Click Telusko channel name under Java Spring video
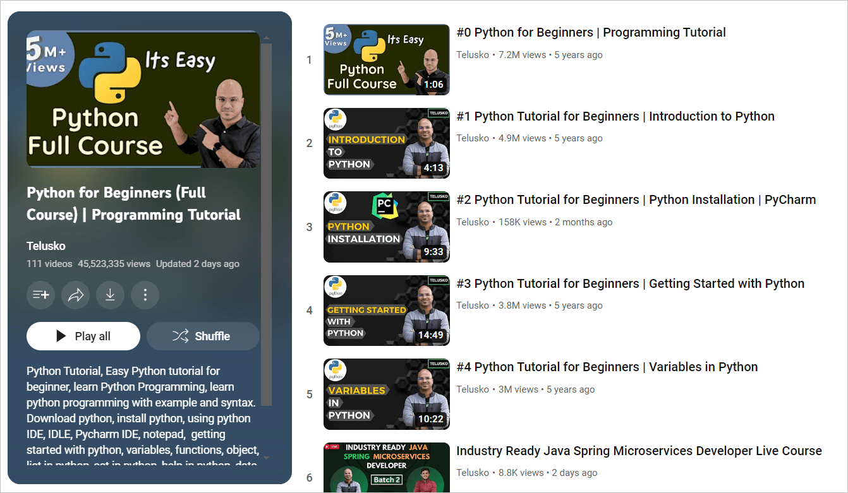This screenshot has height=493, width=848. 473,473
